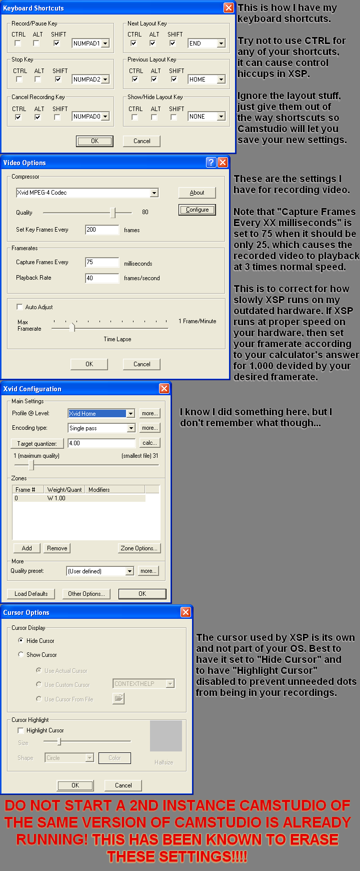Click the quantizer maximum quality slider thumb
Screen dimensions: 360x871
pyautogui.click(x=32, y=465)
